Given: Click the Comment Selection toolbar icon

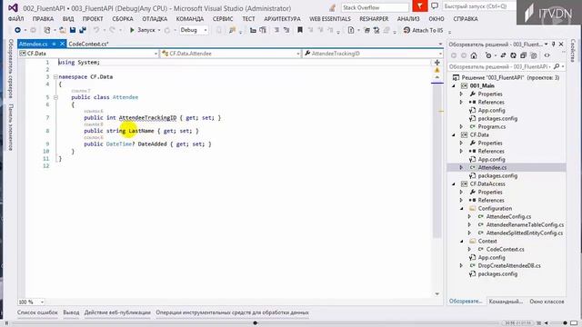Looking at the screenshot, I should coord(276,30).
